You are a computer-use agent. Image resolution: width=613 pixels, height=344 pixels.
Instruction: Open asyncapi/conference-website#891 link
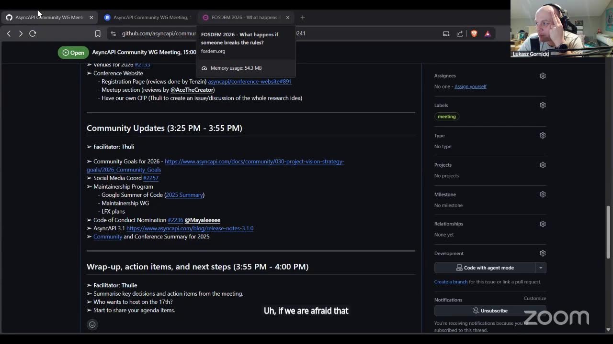[250, 82]
